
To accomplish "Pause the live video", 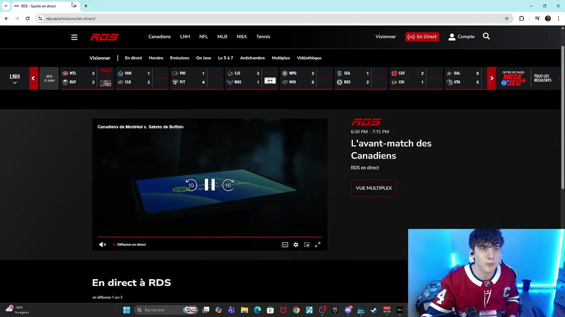I will coord(210,185).
